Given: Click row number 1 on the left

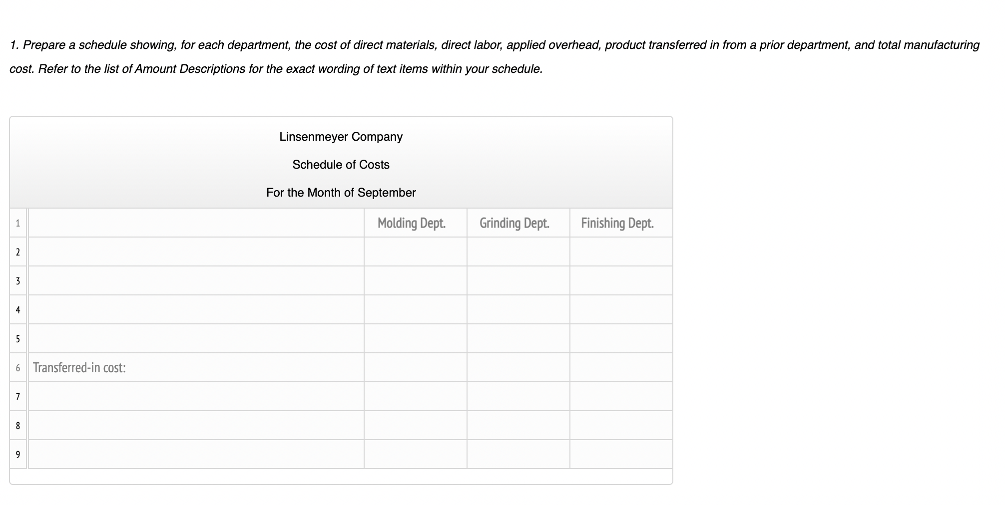Looking at the screenshot, I should (x=18, y=223).
